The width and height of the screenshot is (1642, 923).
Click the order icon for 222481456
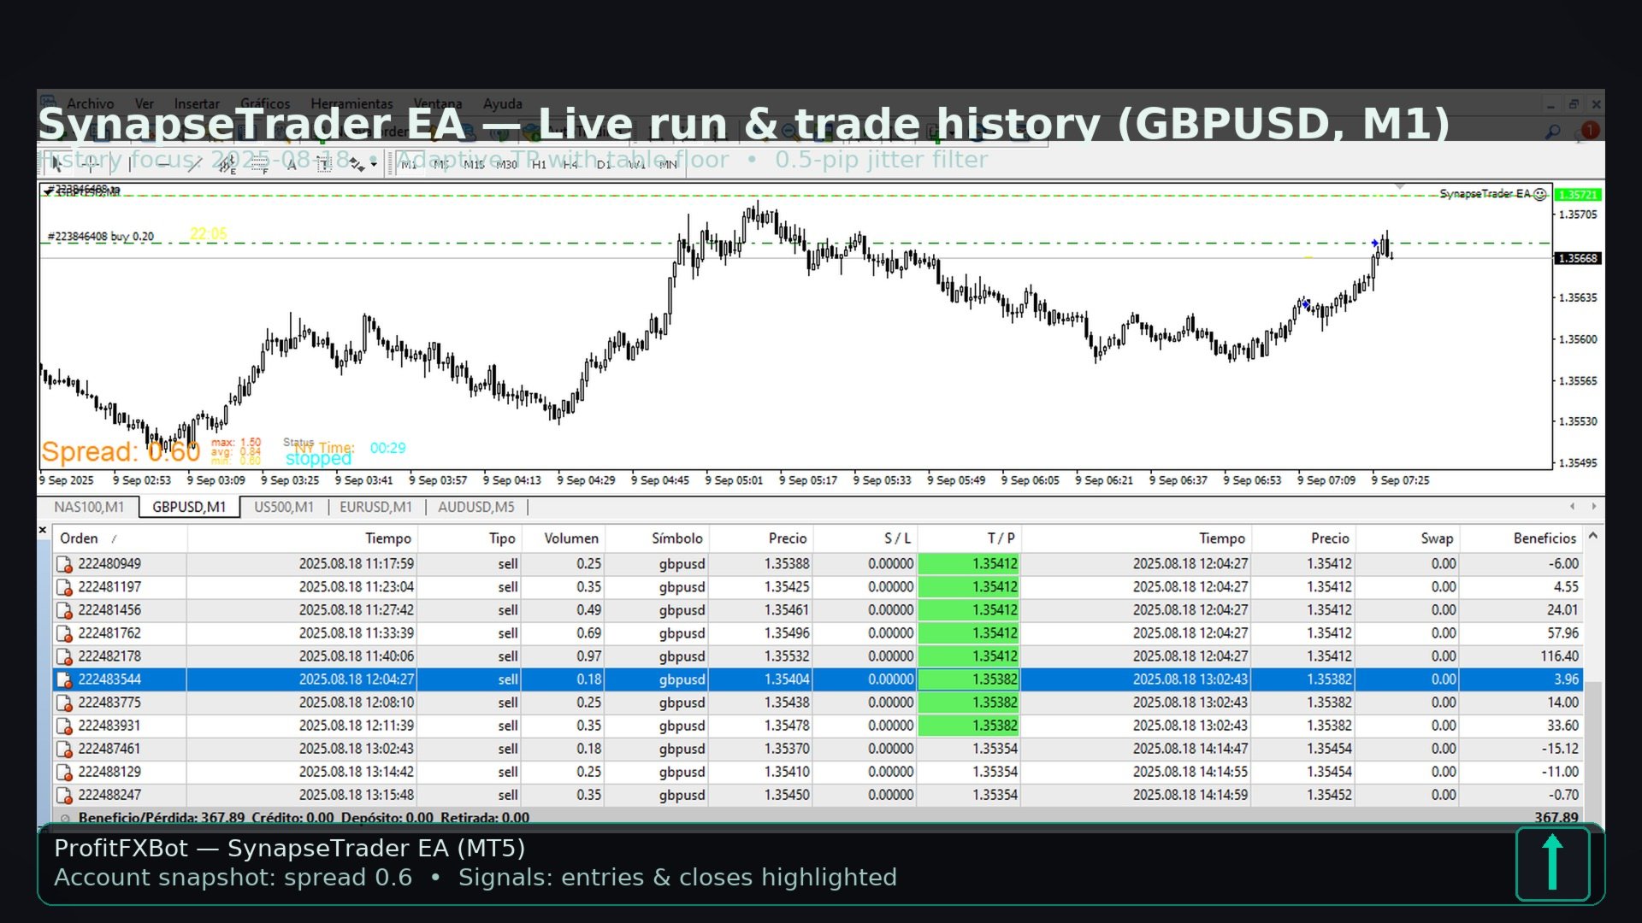[64, 610]
